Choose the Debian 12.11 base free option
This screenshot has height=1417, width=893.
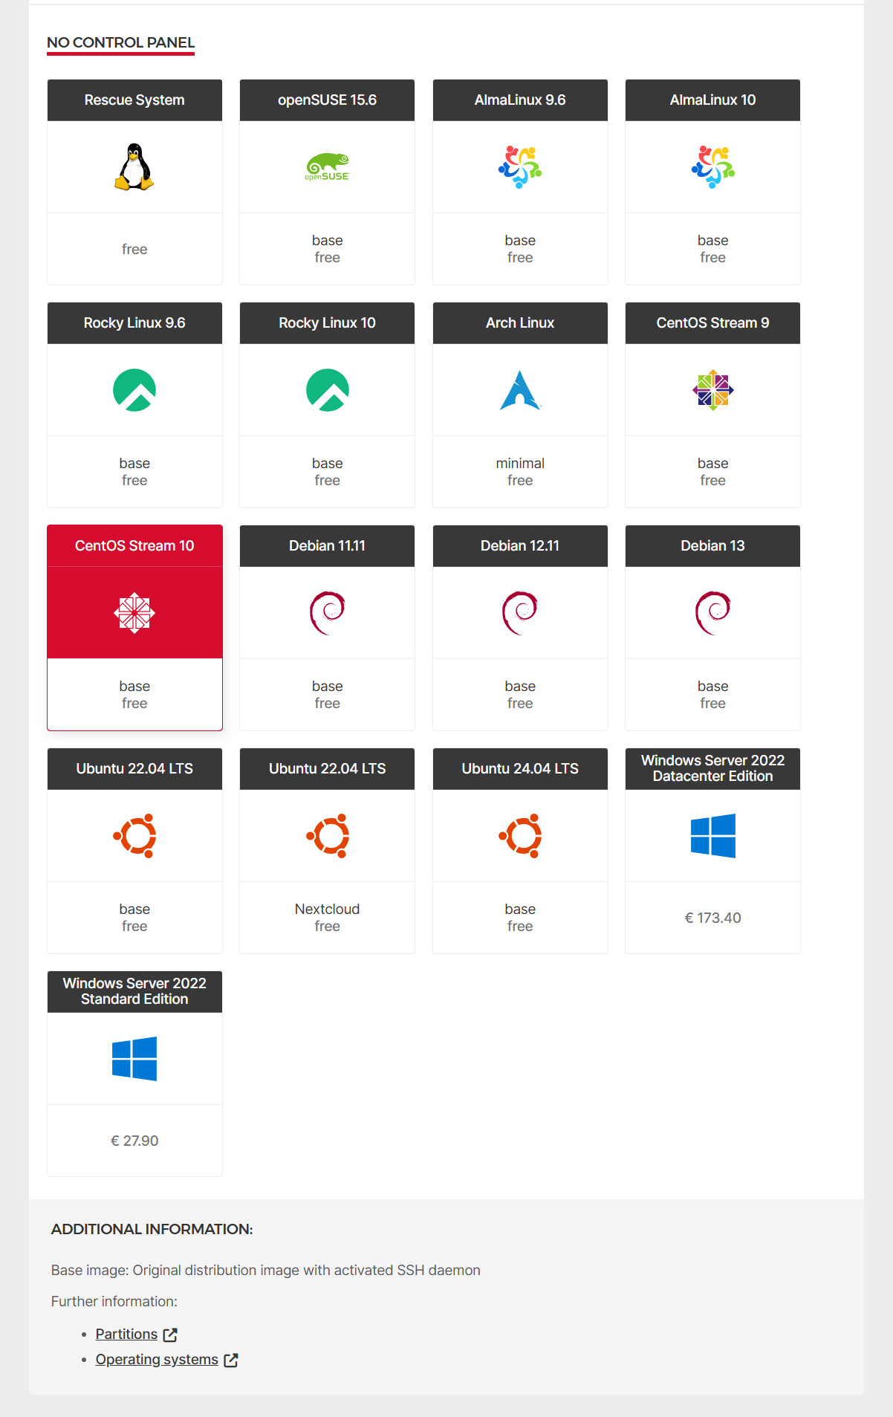coord(520,695)
